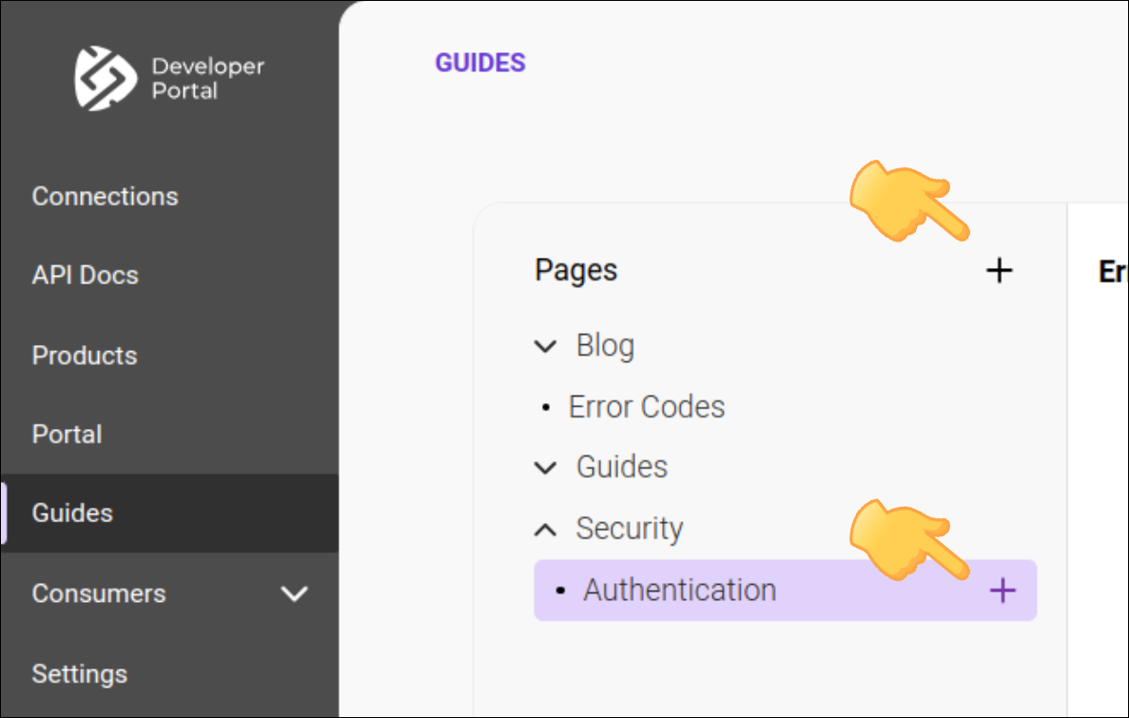
Task: Select Guides in the sidebar
Action: click(72, 513)
